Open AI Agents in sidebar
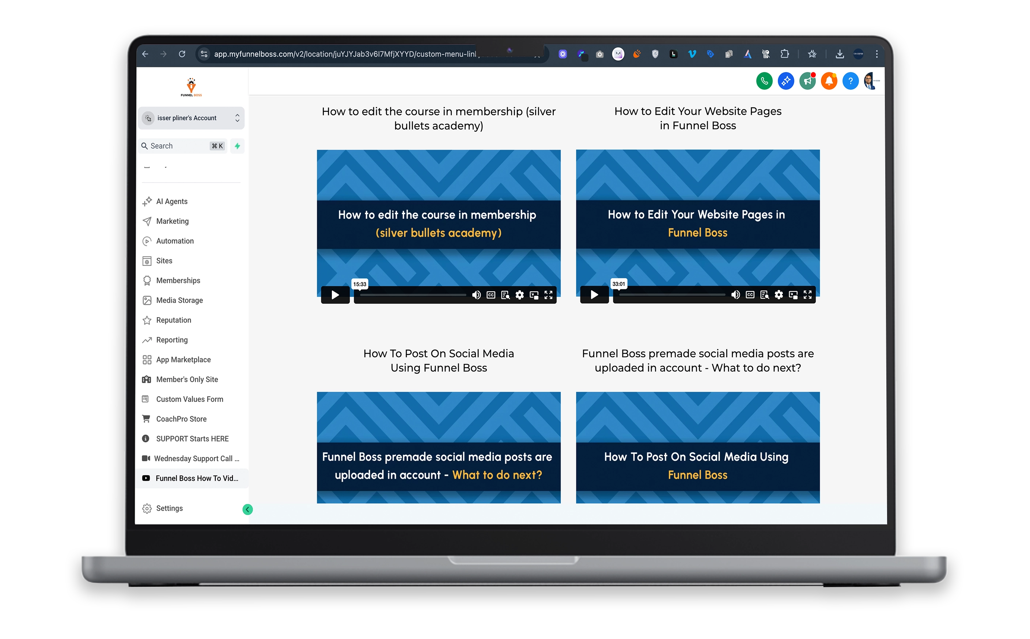The height and width of the screenshot is (639, 1030). point(171,201)
